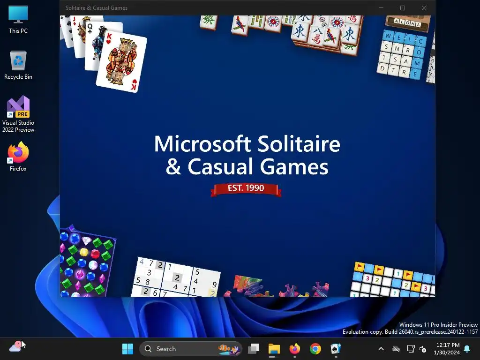The height and width of the screenshot is (360, 480).
Task: Click the jewel gems board image
Action: click(88, 261)
